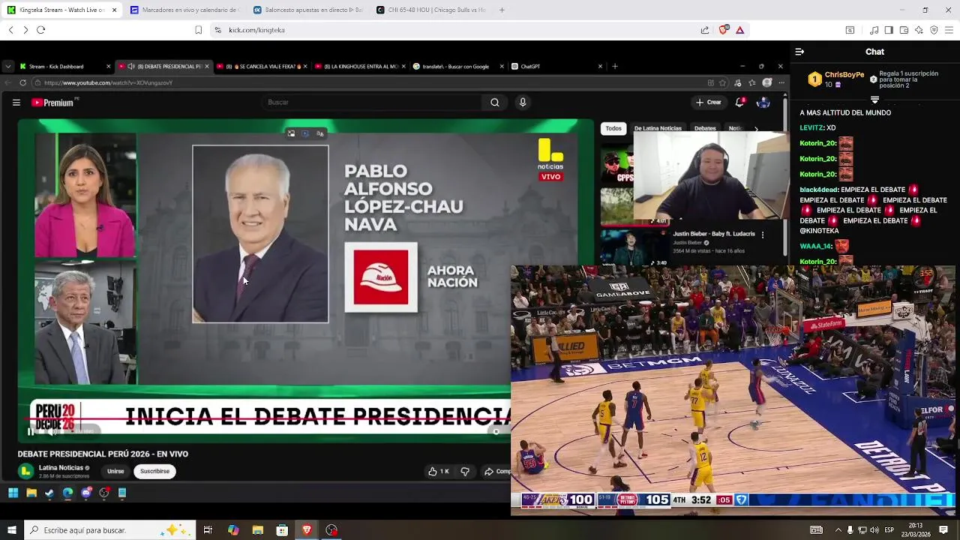Click the Suscribirse button
The height and width of the screenshot is (540, 960).
tap(154, 471)
